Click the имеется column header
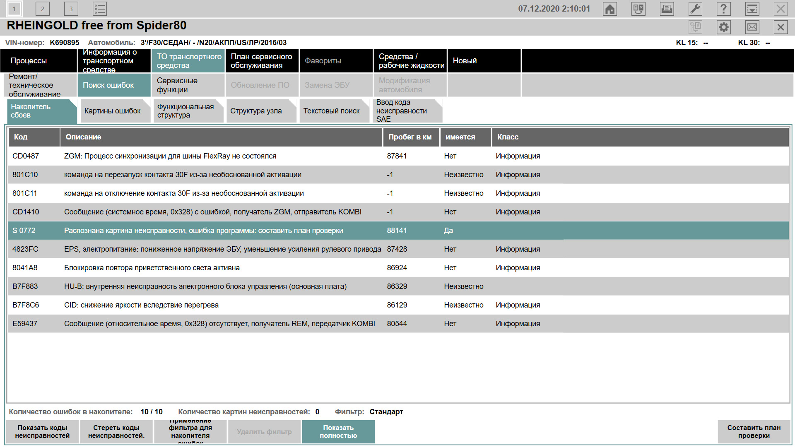Viewport: 795px width, 447px height. click(465, 137)
